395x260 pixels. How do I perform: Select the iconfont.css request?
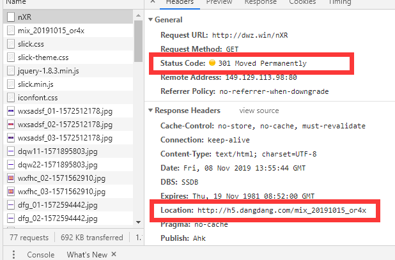click(x=38, y=98)
